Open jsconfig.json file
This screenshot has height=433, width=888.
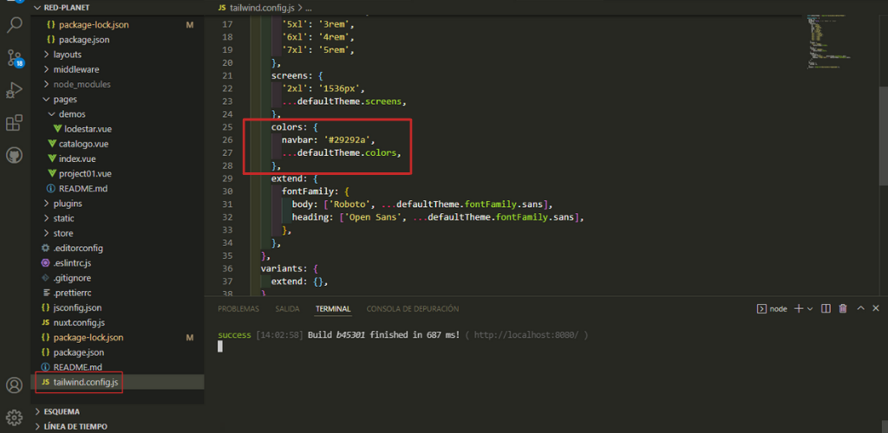point(77,307)
